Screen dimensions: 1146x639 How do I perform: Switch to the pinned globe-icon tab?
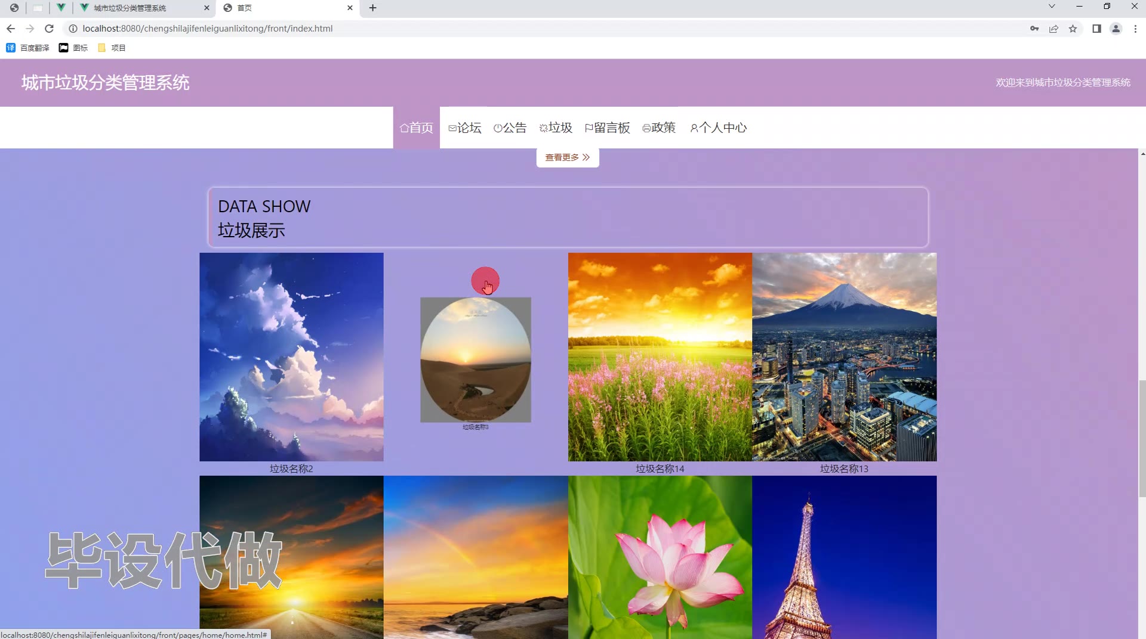coord(14,8)
